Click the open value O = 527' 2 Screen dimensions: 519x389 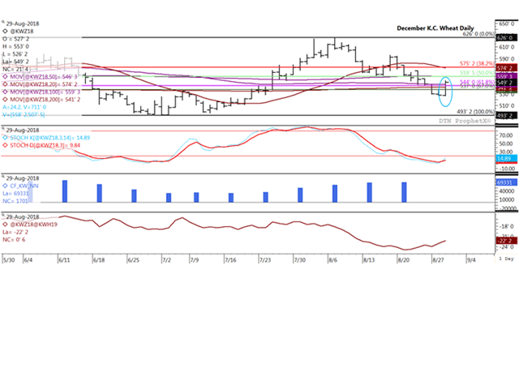(x=15, y=39)
